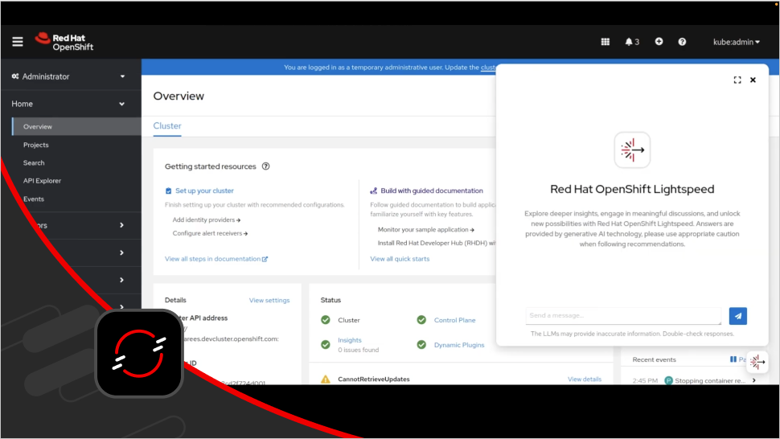The image size is (780, 439).
Task: Toggle the hamburger navigation menu
Action: pos(18,42)
